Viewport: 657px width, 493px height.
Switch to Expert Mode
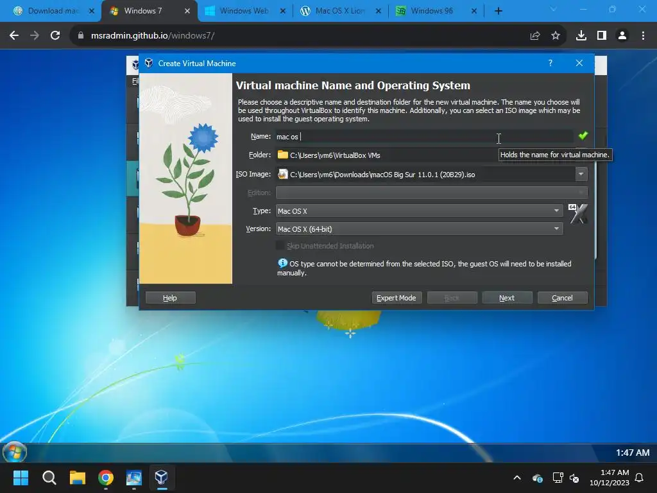397,298
